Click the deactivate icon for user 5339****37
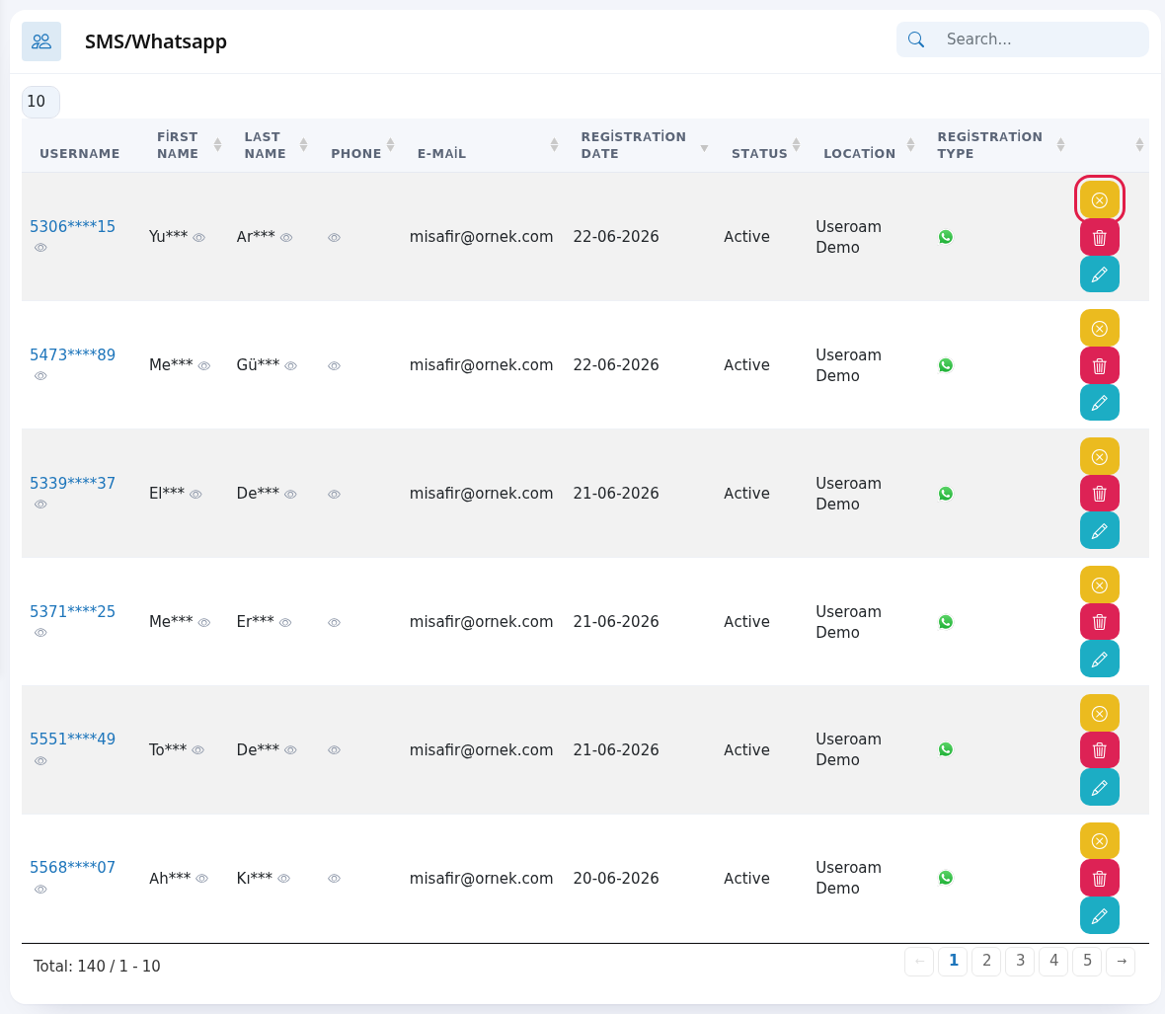This screenshot has height=1014, width=1165. (x=1100, y=457)
